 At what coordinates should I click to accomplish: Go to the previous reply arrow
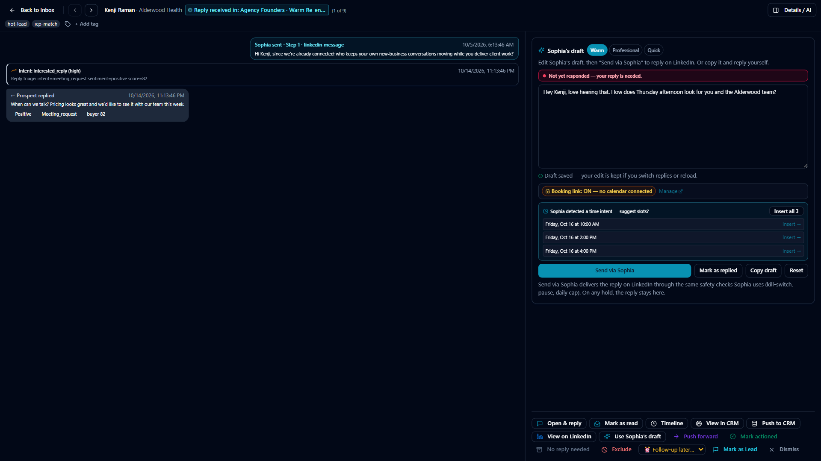(x=75, y=10)
